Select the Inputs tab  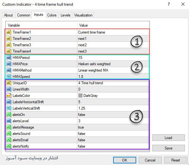pyautogui.click(x=39, y=15)
